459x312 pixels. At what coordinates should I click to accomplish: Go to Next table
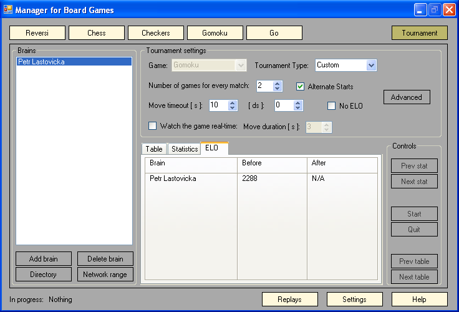(414, 277)
